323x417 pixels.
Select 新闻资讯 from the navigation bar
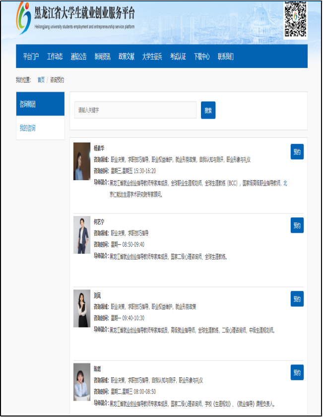tap(102, 57)
